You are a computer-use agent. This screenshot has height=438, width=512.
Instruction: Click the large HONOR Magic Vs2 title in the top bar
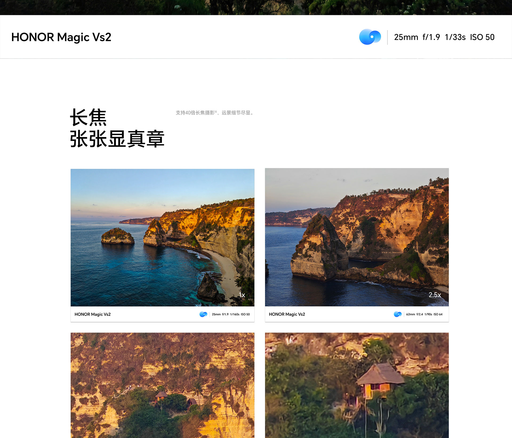[x=61, y=37]
